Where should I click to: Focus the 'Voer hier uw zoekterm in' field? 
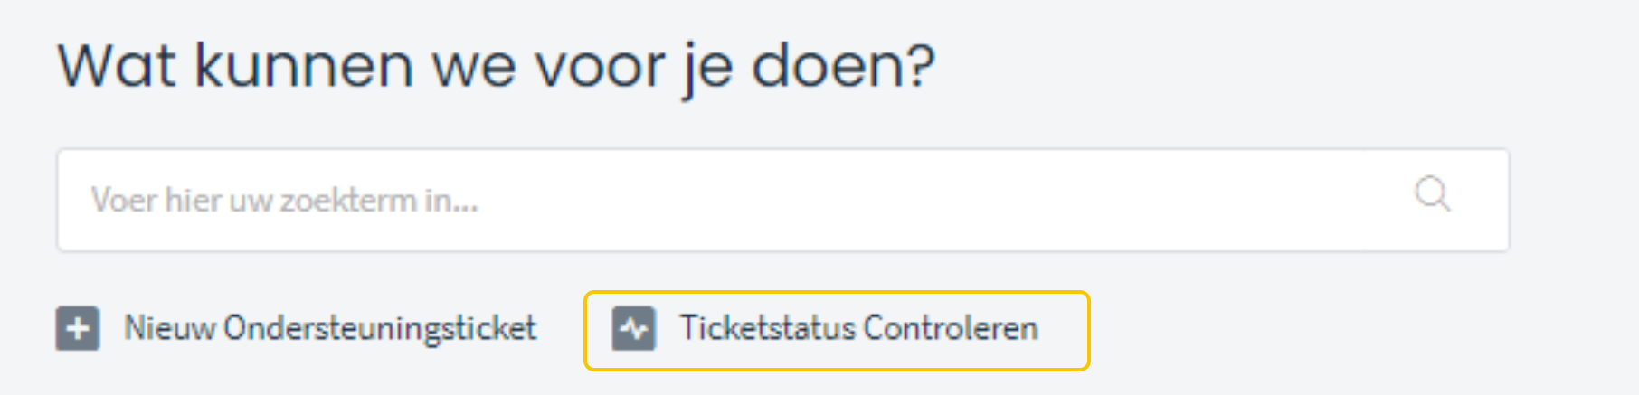783,200
